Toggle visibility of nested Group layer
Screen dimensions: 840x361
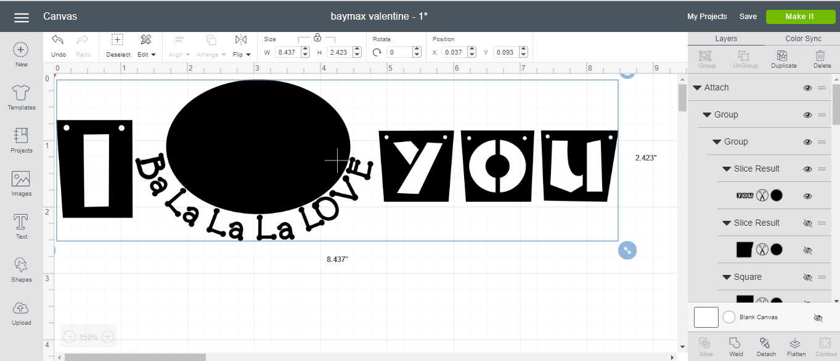tap(807, 142)
